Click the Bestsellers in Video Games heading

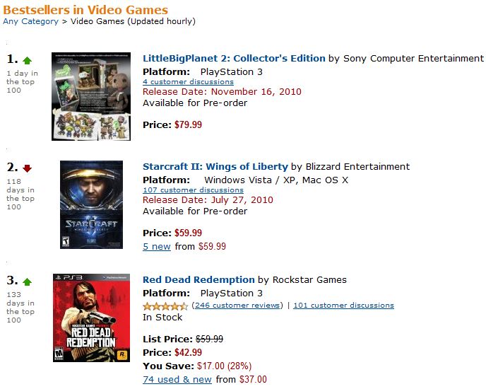point(85,10)
